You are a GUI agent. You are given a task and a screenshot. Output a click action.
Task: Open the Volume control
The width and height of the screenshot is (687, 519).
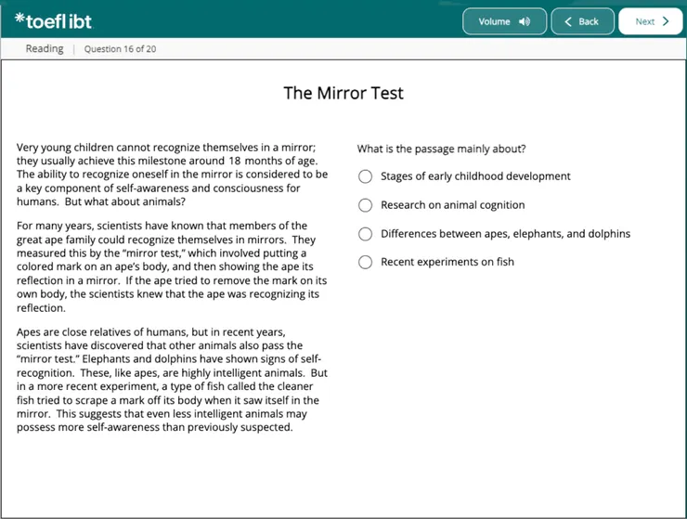pyautogui.click(x=504, y=21)
